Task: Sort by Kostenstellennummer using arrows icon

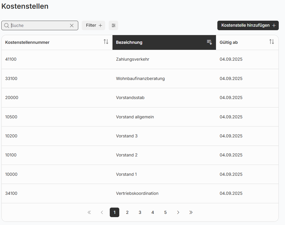Action: pos(106,42)
